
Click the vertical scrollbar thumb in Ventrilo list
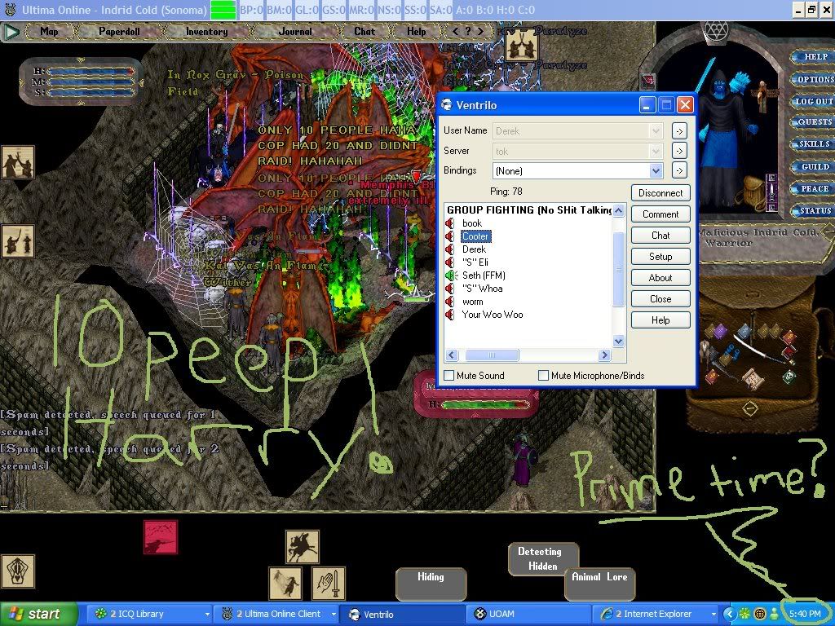pos(618,269)
